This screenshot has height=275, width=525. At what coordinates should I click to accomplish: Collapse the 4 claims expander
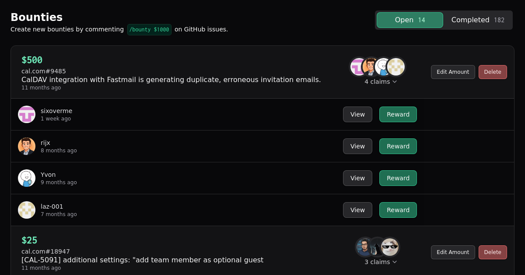381,82
